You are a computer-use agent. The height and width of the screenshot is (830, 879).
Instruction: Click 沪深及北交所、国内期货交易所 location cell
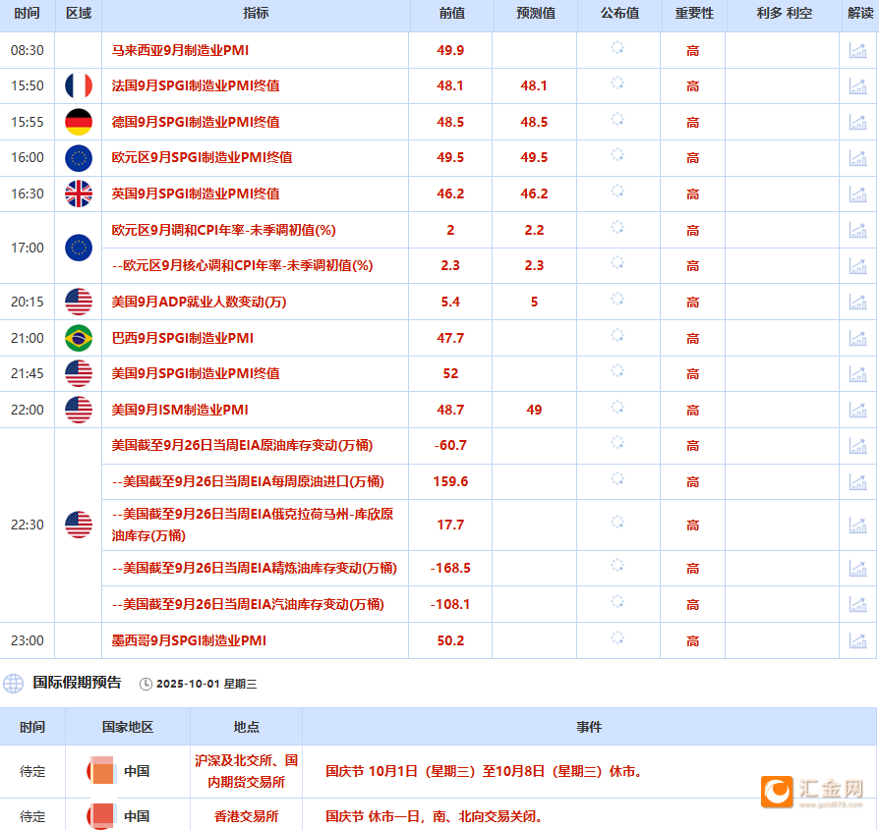click(x=246, y=771)
